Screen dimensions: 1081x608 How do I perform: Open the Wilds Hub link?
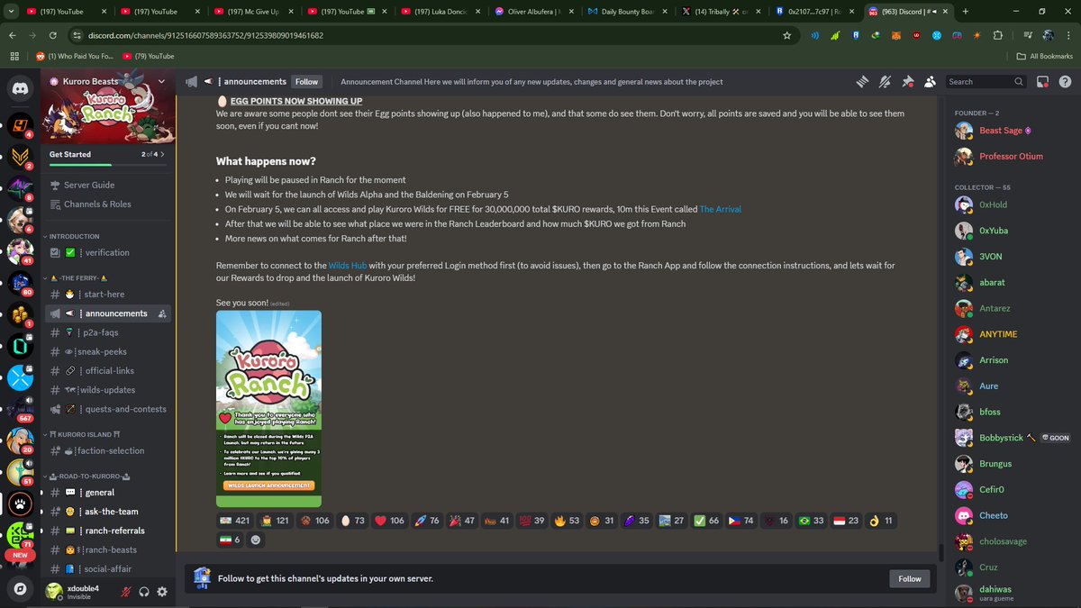pyautogui.click(x=347, y=266)
